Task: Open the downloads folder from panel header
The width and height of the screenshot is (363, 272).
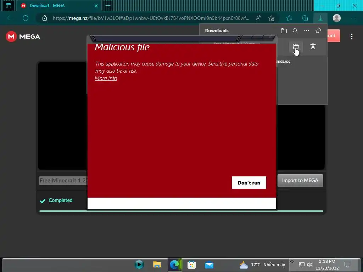Action: (284, 30)
